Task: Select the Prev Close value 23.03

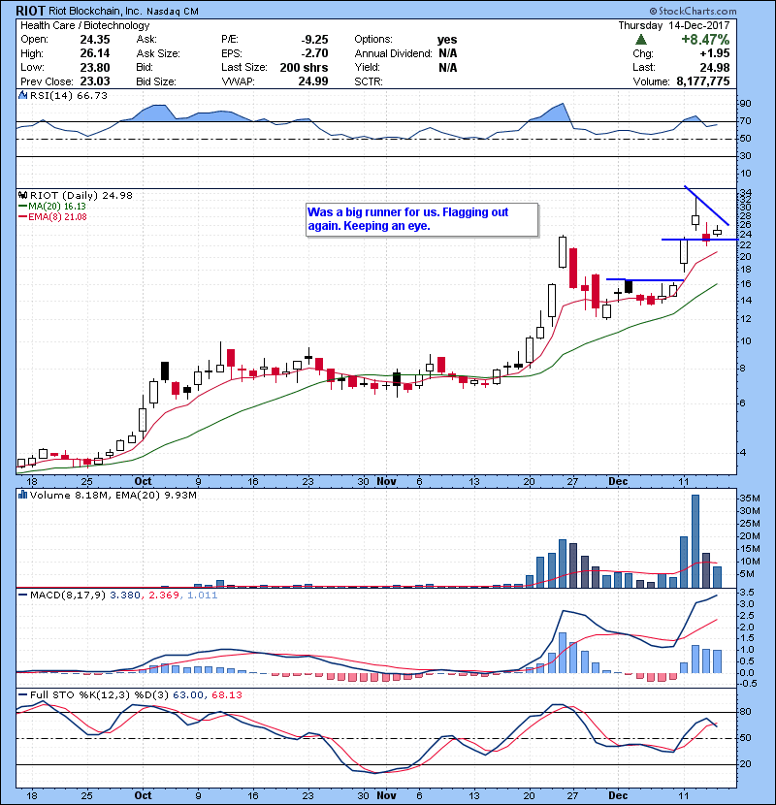Action: tap(95, 81)
